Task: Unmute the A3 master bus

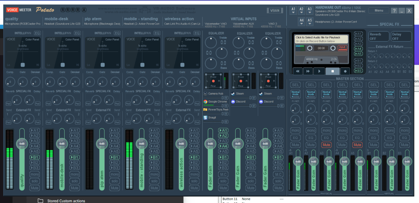Action: 326,145
